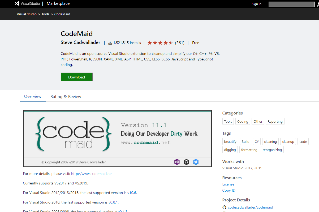
Task: Download the CodeMaid extension
Action: point(77,77)
